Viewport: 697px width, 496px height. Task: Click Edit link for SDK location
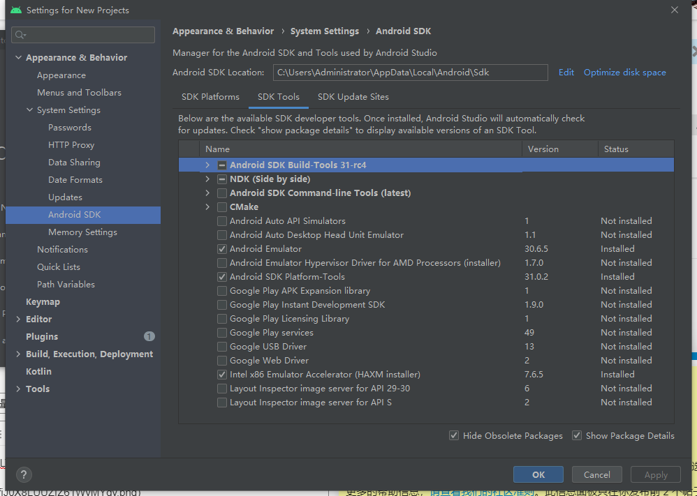coord(566,73)
